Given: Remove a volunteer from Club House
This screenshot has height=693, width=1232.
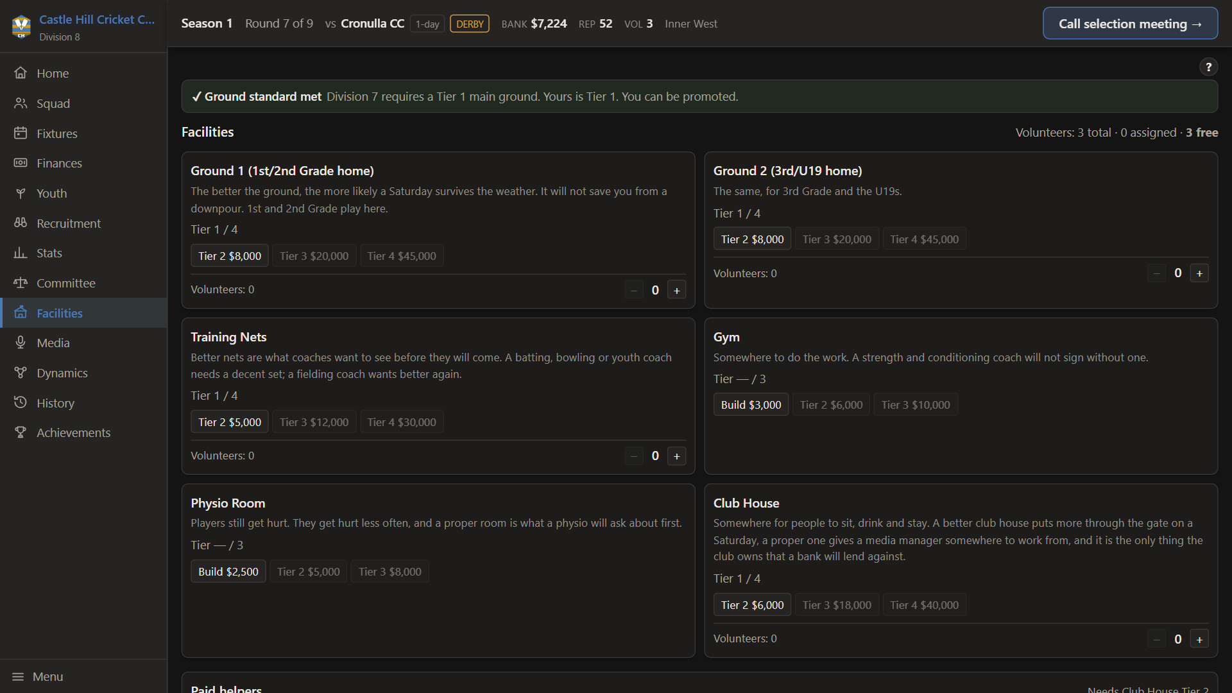Looking at the screenshot, I should click(x=1156, y=639).
